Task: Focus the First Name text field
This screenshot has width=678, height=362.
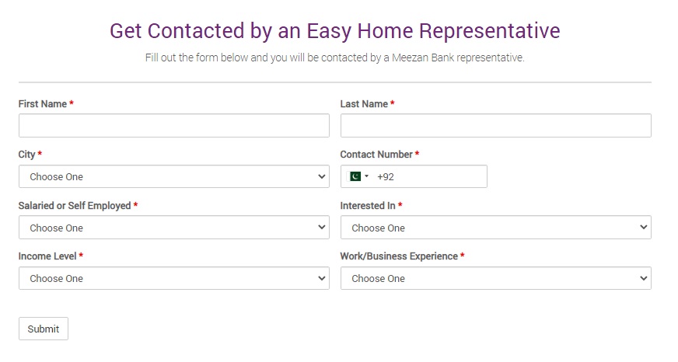Action: pos(173,126)
